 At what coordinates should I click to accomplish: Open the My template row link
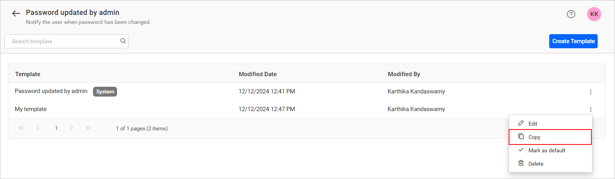pyautogui.click(x=31, y=109)
